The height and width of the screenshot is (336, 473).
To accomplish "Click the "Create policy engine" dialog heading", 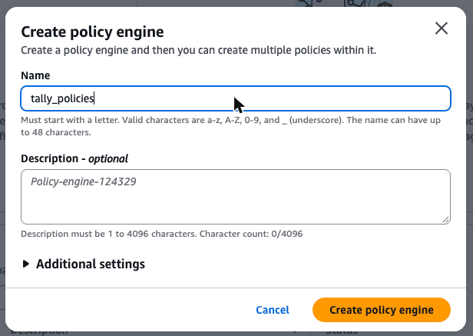I will [x=92, y=32].
